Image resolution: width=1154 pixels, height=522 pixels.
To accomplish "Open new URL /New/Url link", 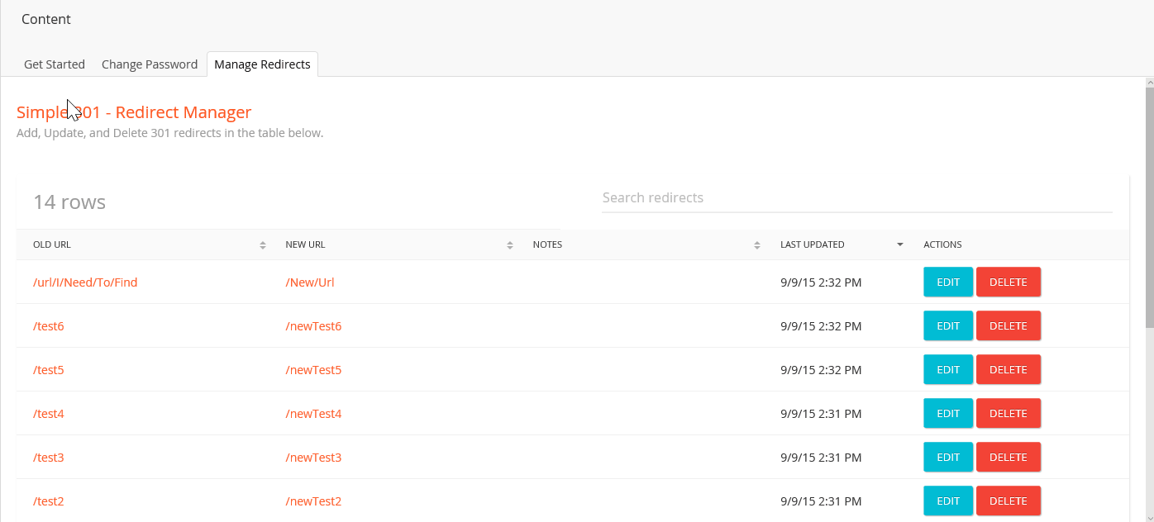I will (310, 282).
